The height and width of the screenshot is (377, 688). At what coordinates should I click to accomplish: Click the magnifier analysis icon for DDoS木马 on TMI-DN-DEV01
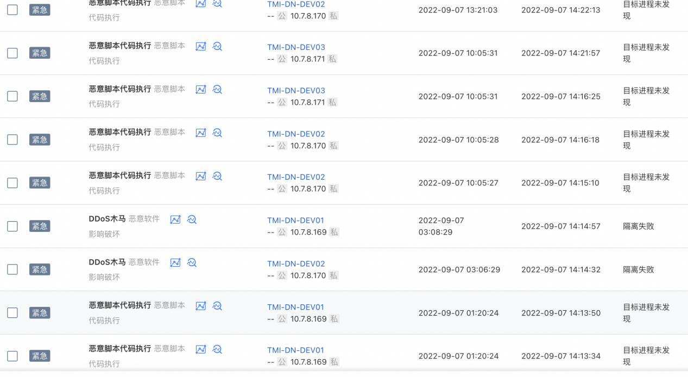point(192,219)
